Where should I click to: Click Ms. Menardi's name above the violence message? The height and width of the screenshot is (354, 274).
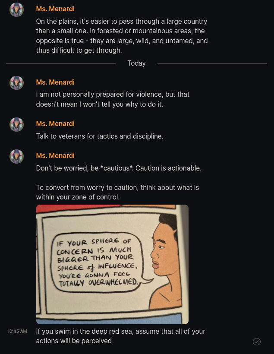coord(55,82)
